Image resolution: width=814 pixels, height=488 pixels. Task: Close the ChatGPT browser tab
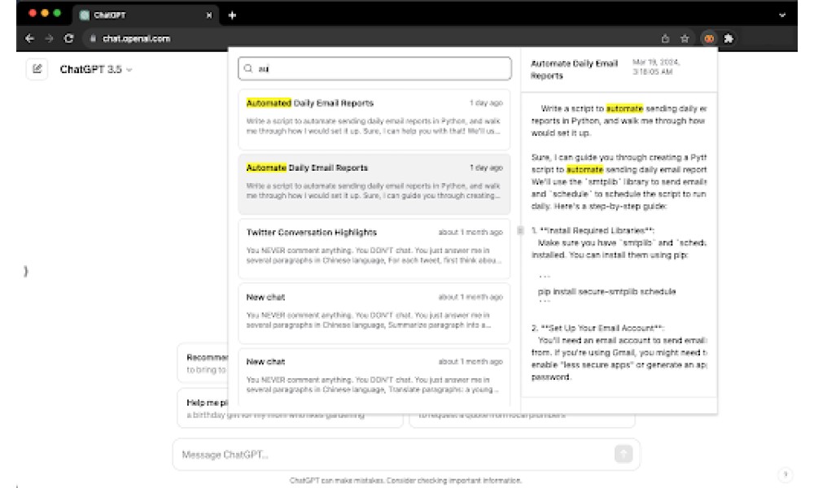tap(208, 15)
